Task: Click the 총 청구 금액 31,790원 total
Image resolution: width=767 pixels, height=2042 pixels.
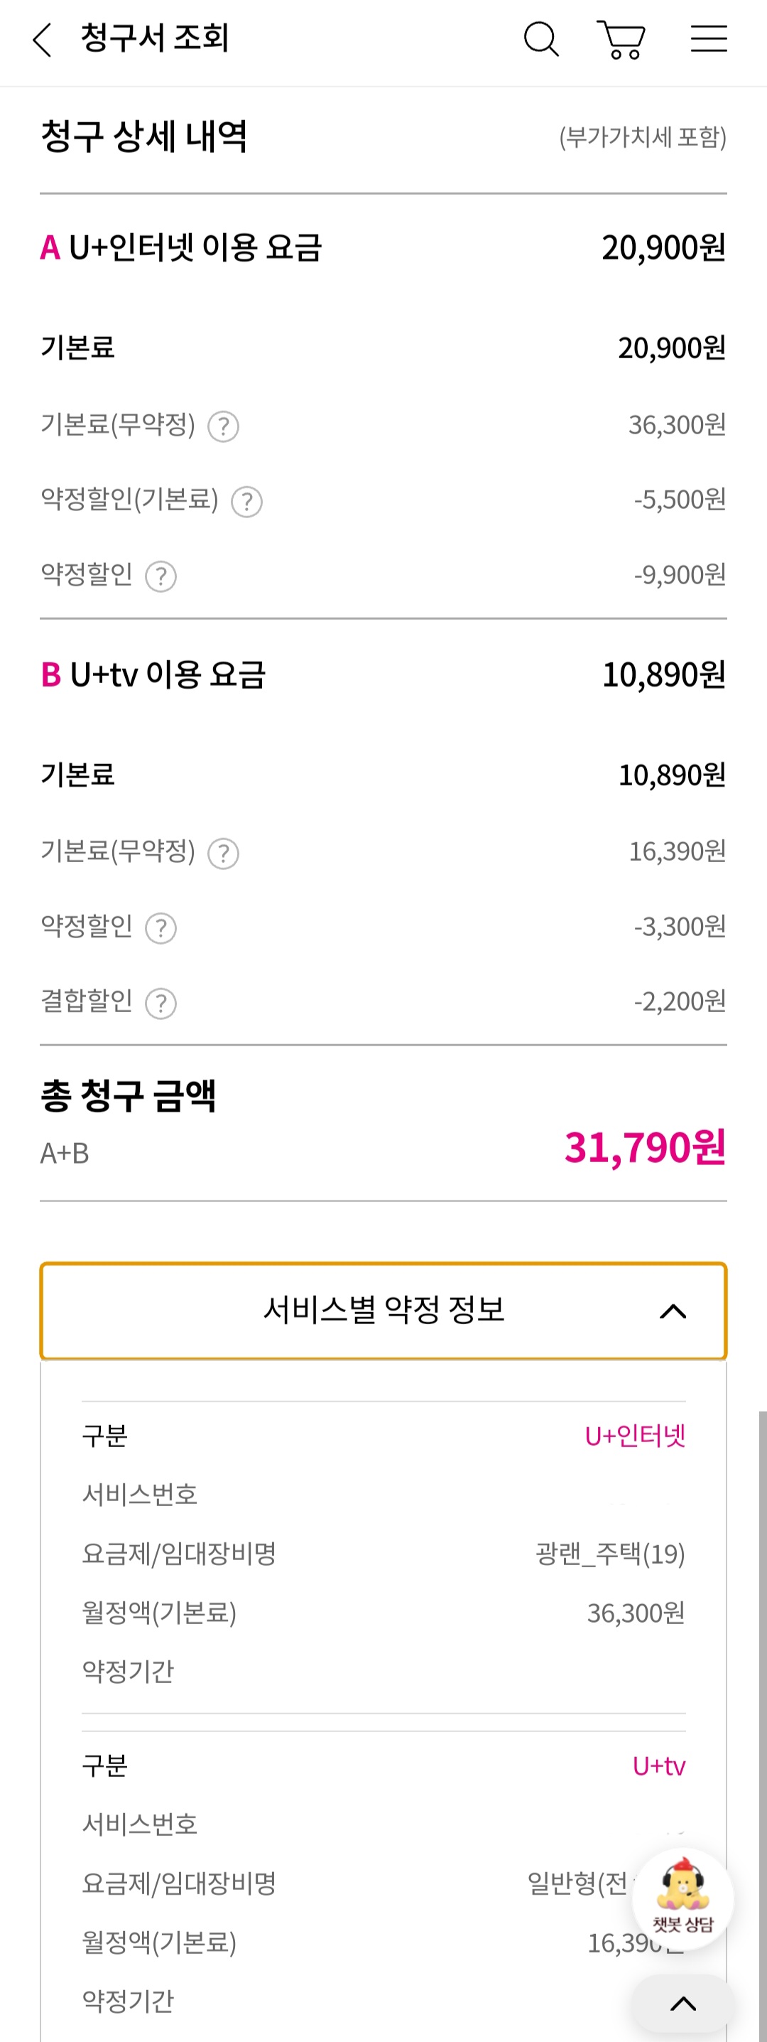Action: click(x=644, y=1147)
